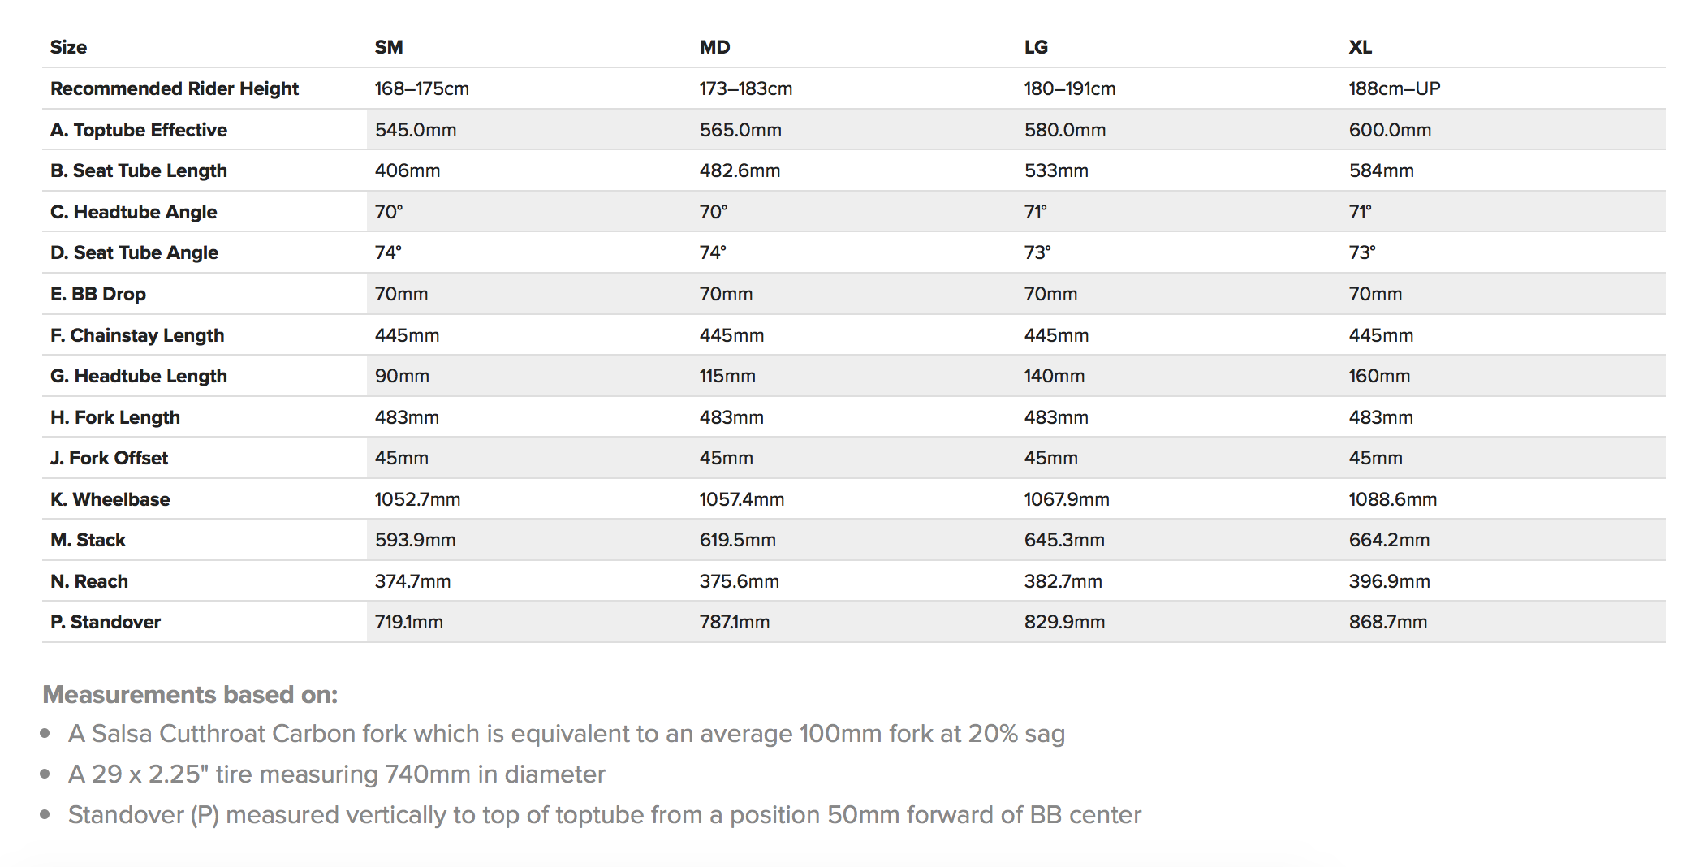1695x867 pixels.
Task: Click the Salsa Cutthroat Carbon fork note
Action: 566,734
